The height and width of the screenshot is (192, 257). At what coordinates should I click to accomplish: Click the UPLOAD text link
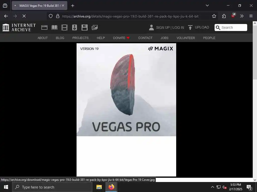tap(202, 27)
